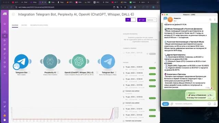This screenshot has height=123, width=219.
Task: Open the rocket What's new icon in sidebar
Action: tap(5, 107)
